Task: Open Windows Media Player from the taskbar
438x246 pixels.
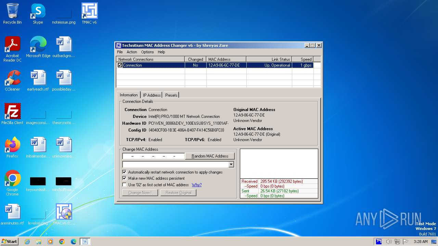Action: point(50,242)
